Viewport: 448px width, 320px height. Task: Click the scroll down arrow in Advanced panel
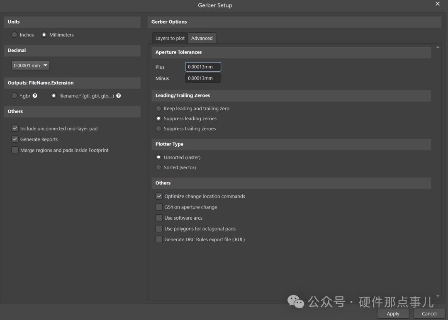pos(438,296)
